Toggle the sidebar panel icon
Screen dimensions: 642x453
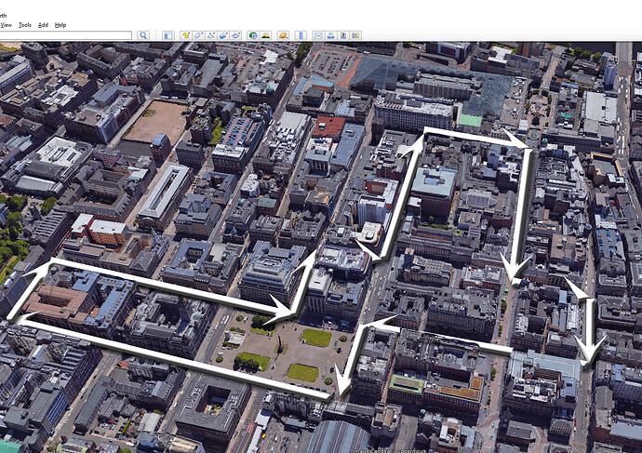pyautogui.click(x=168, y=35)
